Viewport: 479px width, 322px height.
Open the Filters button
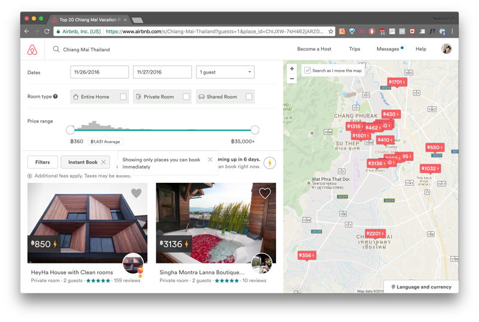pos(43,162)
